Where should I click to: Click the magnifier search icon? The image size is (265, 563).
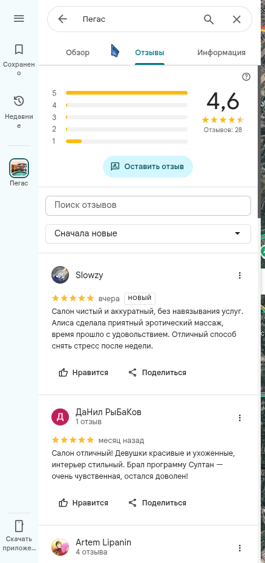click(209, 19)
